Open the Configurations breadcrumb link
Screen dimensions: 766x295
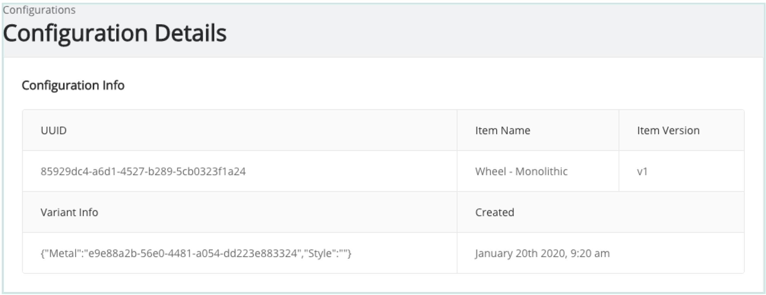point(39,10)
